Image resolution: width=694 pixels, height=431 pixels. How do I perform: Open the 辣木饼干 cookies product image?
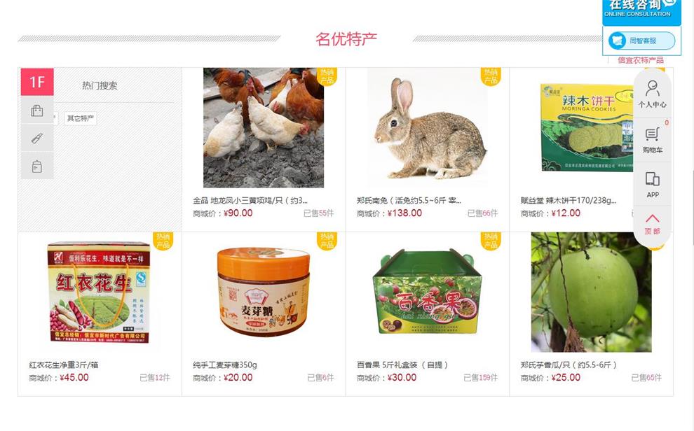coord(587,127)
